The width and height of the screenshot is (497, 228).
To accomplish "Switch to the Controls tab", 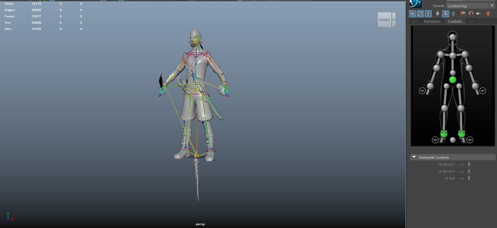I will [x=455, y=22].
